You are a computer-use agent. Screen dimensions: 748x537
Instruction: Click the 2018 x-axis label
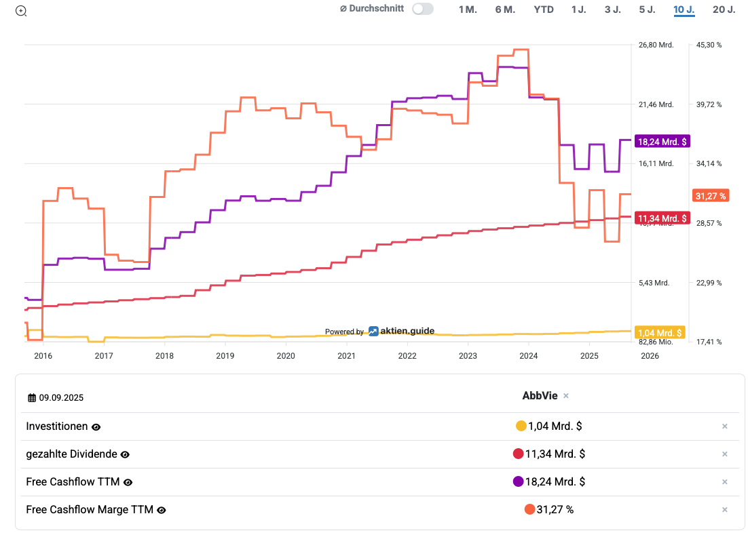164,356
